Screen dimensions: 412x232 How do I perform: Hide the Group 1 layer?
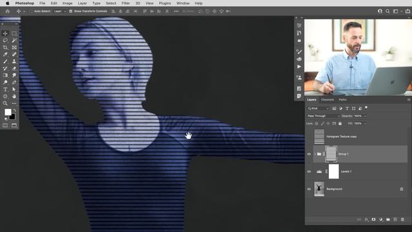309,154
